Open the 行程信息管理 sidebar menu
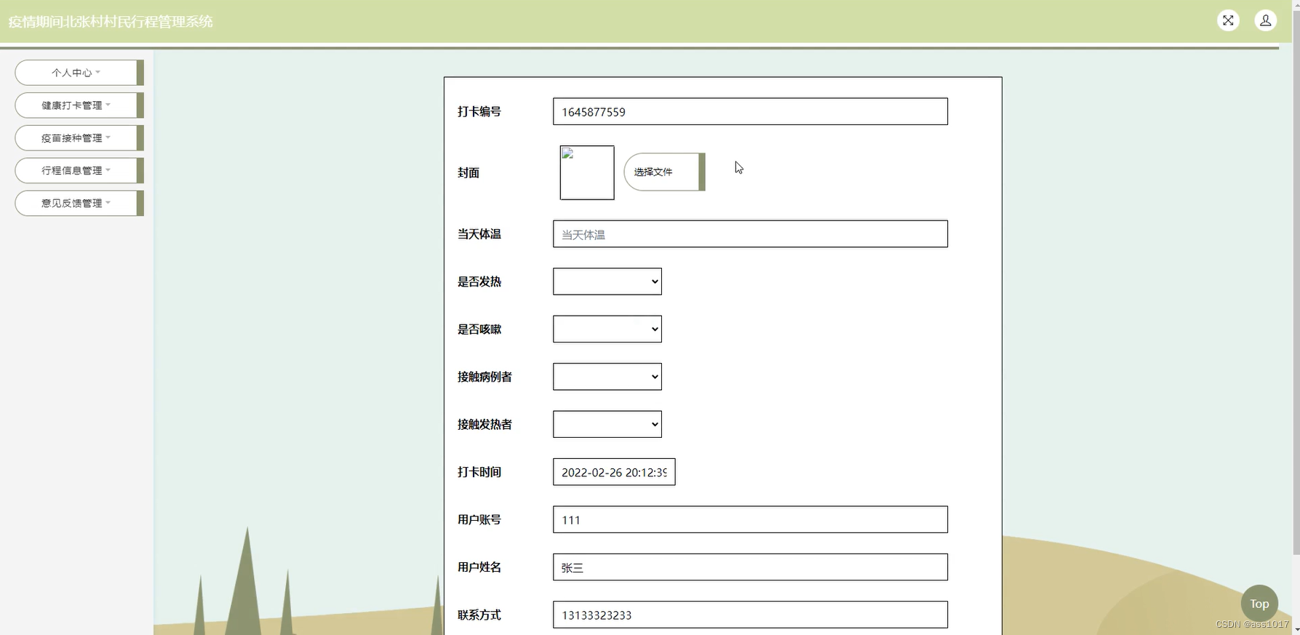This screenshot has height=635, width=1300. tap(79, 171)
